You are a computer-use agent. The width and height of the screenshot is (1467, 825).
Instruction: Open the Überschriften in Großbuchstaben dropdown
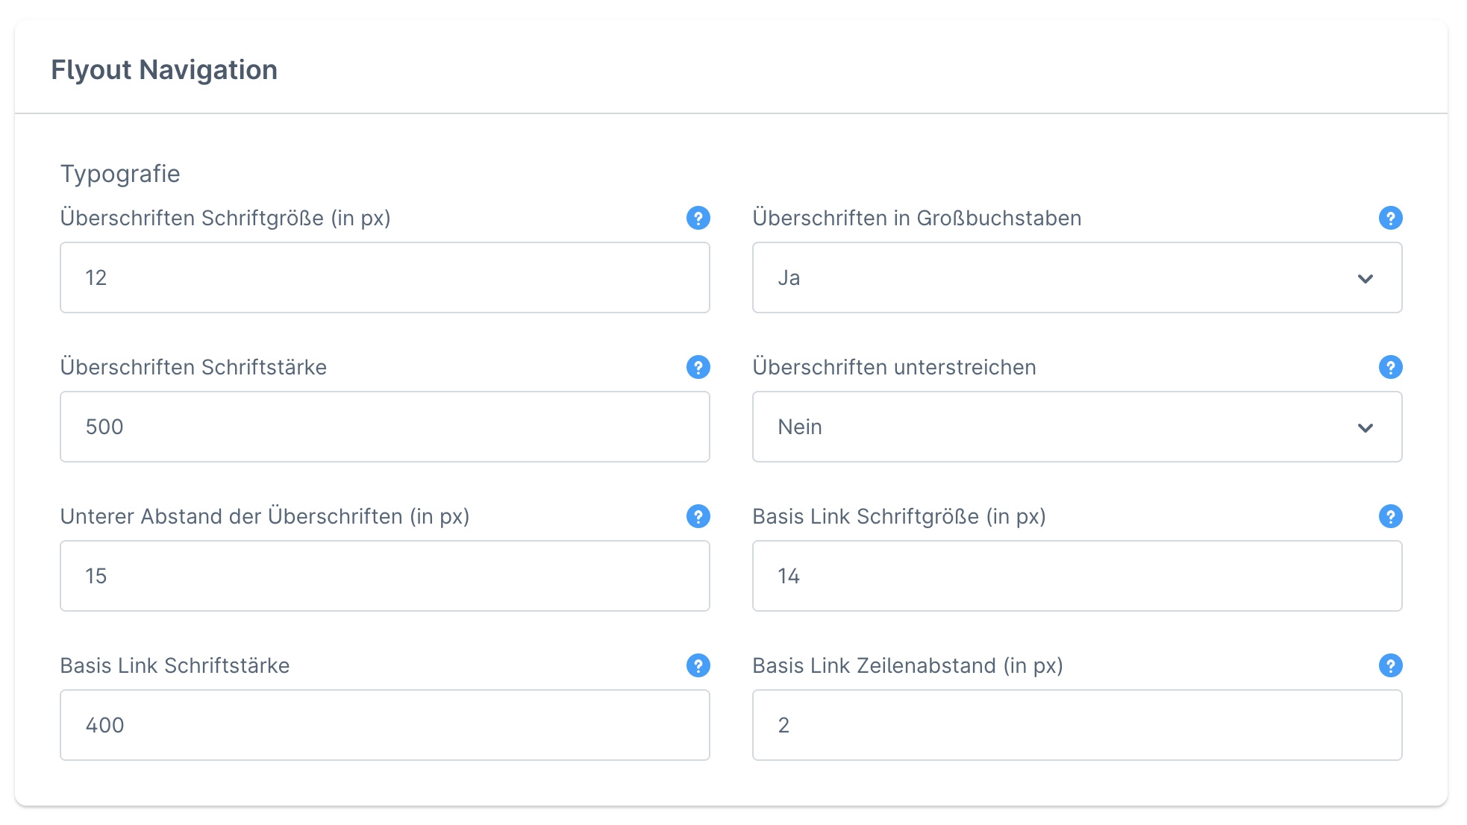(x=1076, y=277)
